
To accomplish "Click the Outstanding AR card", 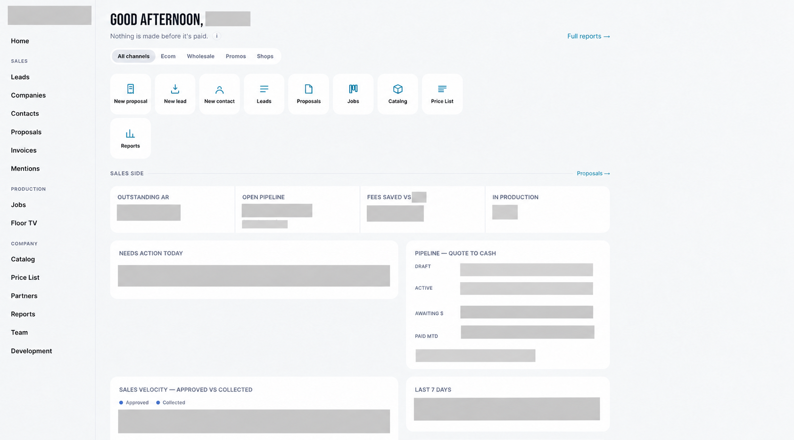I will [173, 209].
